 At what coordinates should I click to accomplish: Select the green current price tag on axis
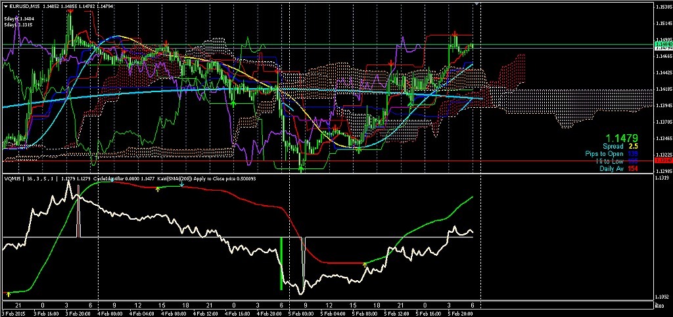point(662,45)
